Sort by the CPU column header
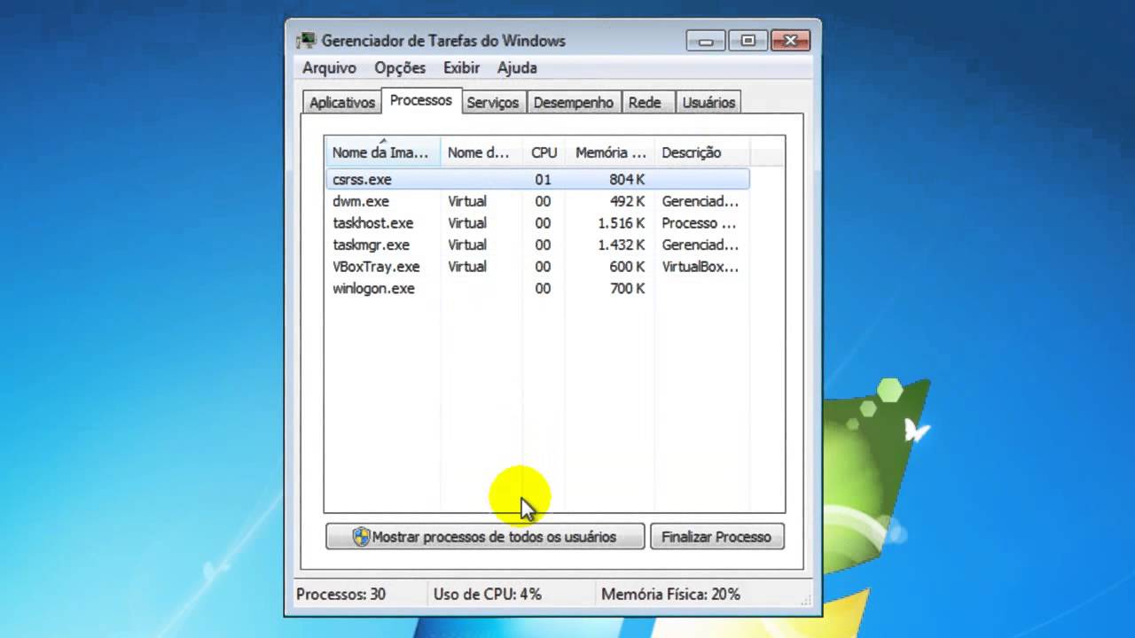The image size is (1135, 638). (544, 152)
